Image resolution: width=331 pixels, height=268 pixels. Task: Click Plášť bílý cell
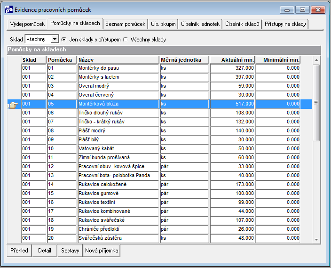pyautogui.click(x=118, y=139)
